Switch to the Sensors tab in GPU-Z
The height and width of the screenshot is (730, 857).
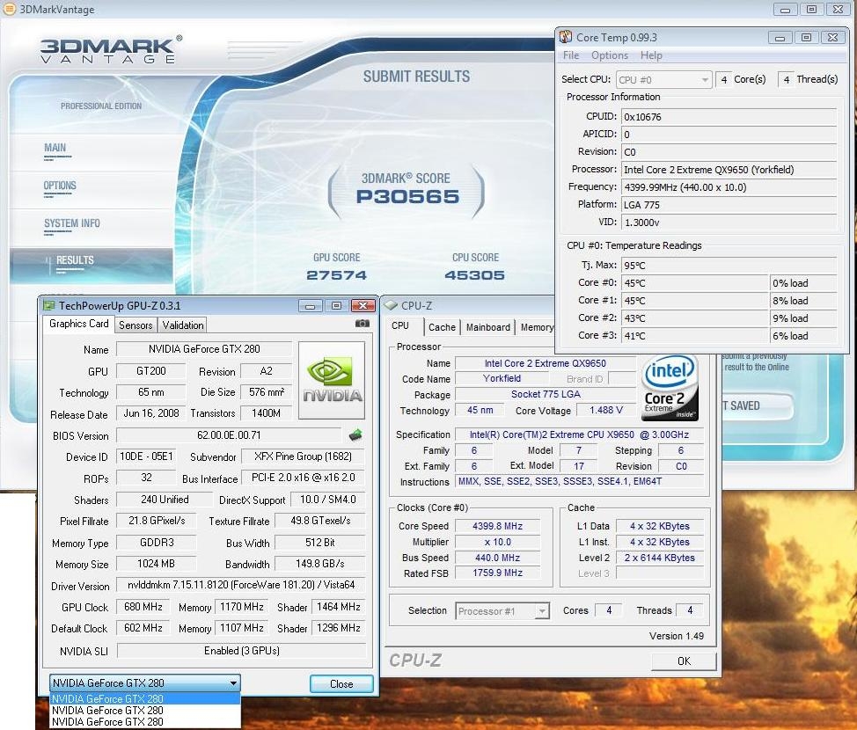coord(136,325)
